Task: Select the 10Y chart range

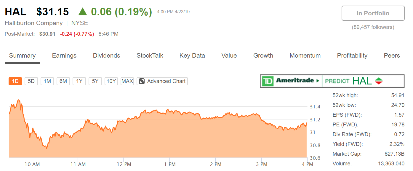Action: pyautogui.click(x=111, y=81)
